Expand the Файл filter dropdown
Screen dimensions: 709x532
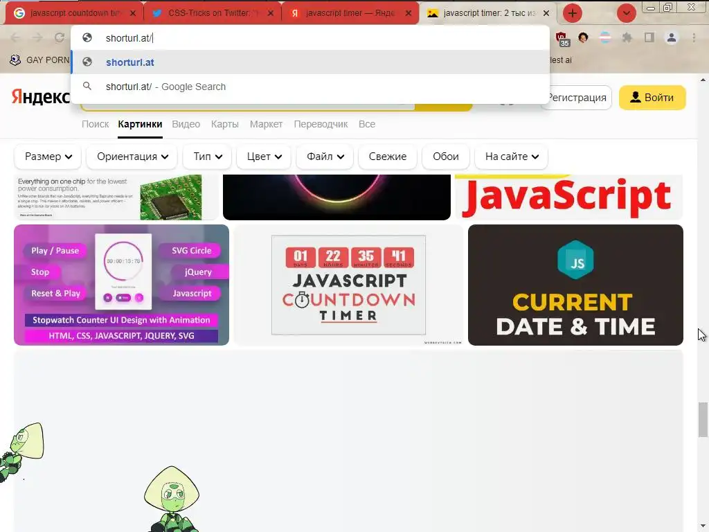[x=325, y=157]
